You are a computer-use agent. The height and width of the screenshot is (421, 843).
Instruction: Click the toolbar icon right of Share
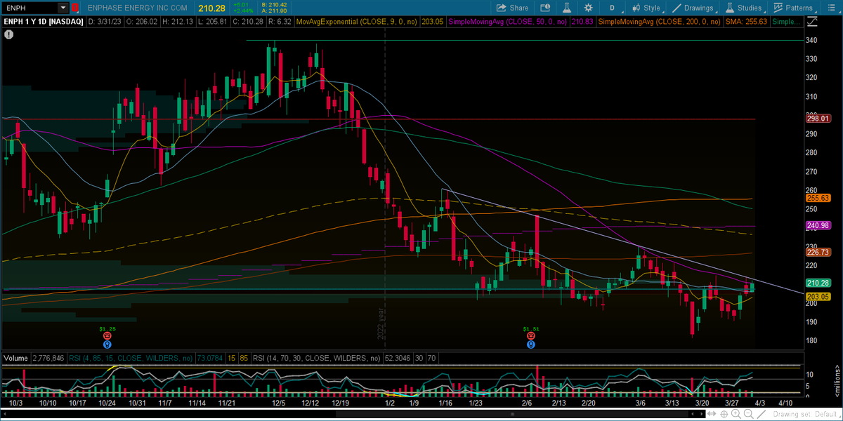point(544,8)
